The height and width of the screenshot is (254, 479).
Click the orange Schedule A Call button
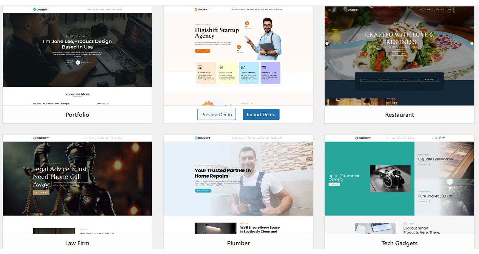[x=203, y=51]
